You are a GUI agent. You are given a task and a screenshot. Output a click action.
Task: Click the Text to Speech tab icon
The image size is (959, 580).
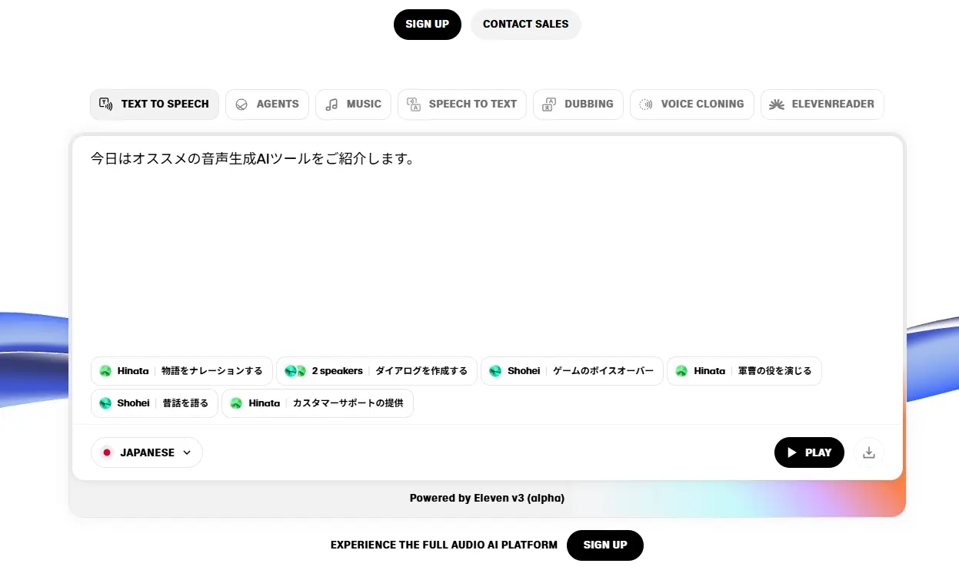click(x=107, y=104)
